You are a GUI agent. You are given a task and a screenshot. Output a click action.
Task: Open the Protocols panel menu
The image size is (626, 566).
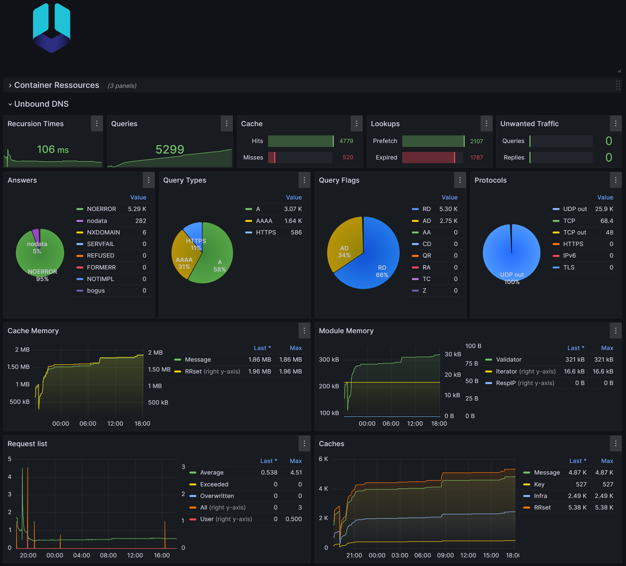(616, 180)
